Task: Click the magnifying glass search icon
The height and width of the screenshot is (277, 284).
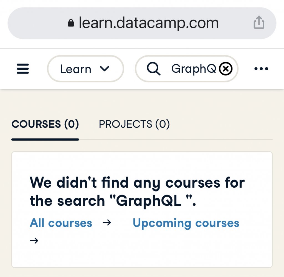Action: (x=153, y=69)
